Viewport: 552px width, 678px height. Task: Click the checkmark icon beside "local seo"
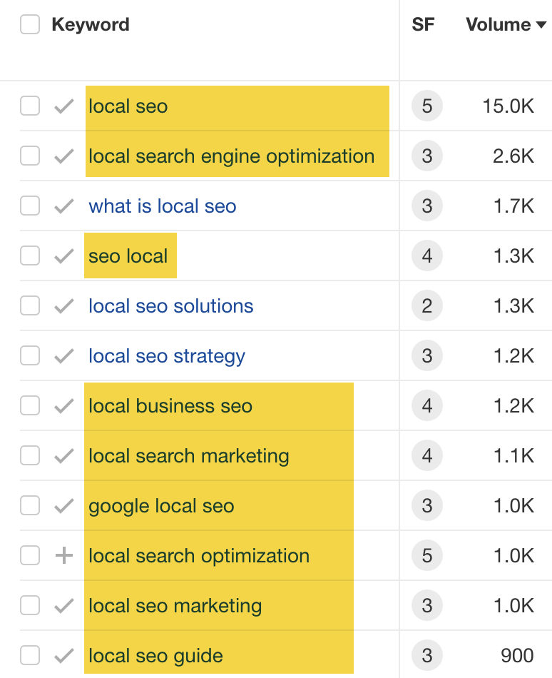coord(62,106)
